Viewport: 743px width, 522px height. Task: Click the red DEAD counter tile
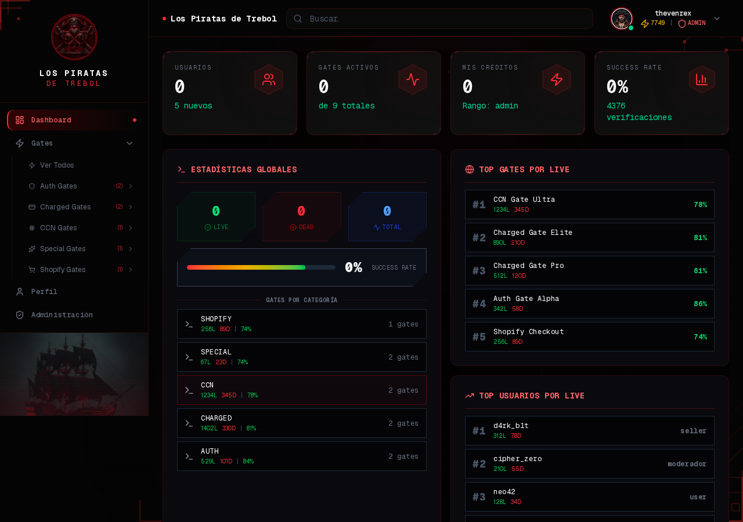(x=302, y=216)
